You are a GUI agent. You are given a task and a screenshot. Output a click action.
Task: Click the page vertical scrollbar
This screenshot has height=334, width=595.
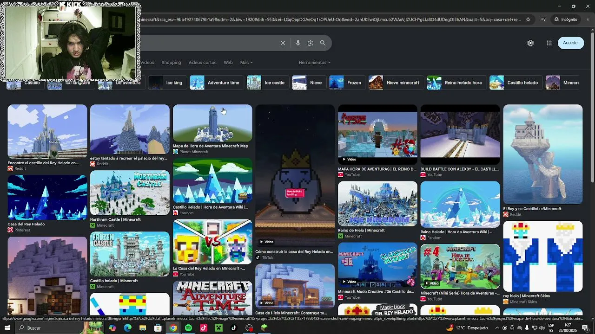pos(592,107)
